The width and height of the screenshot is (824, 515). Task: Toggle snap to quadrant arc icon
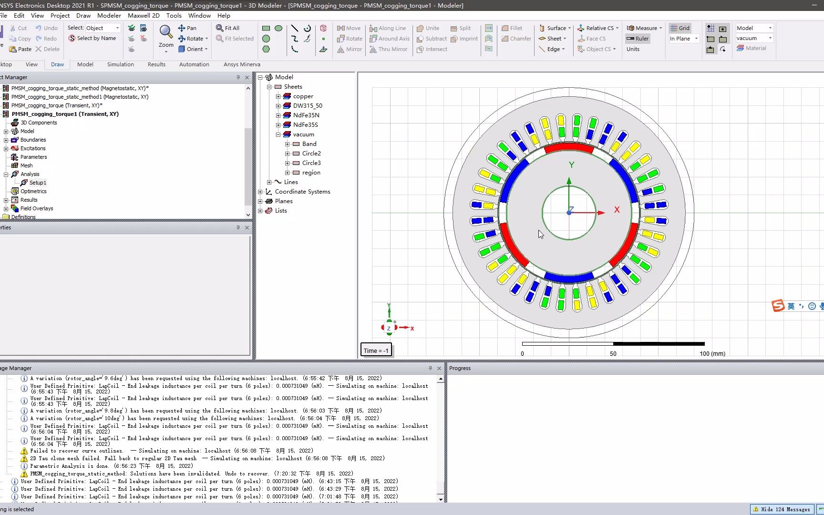[723, 50]
